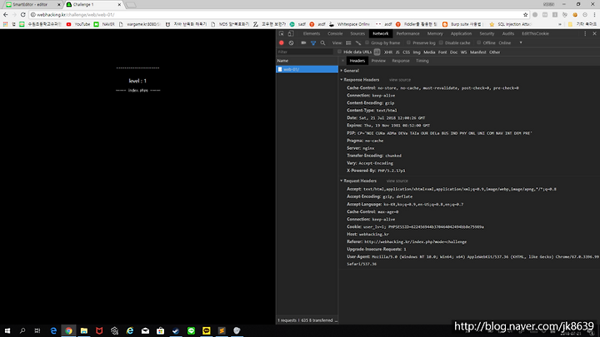
Task: Switch to large request rows view icon
Action: click(348, 42)
